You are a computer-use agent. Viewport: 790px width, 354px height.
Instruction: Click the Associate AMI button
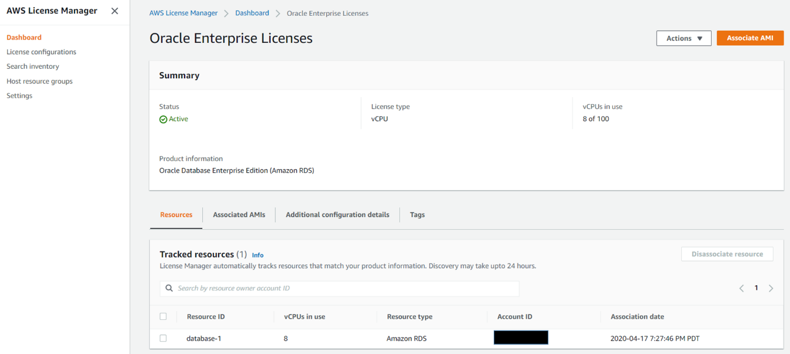tap(750, 38)
